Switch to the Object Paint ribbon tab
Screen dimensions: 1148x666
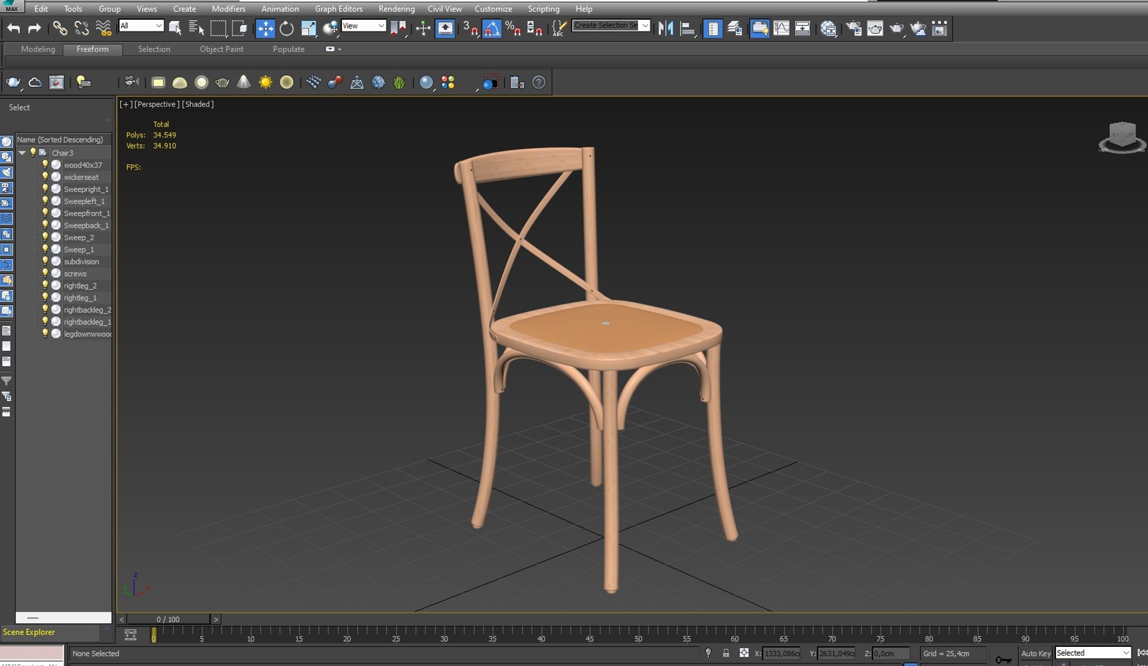point(221,49)
